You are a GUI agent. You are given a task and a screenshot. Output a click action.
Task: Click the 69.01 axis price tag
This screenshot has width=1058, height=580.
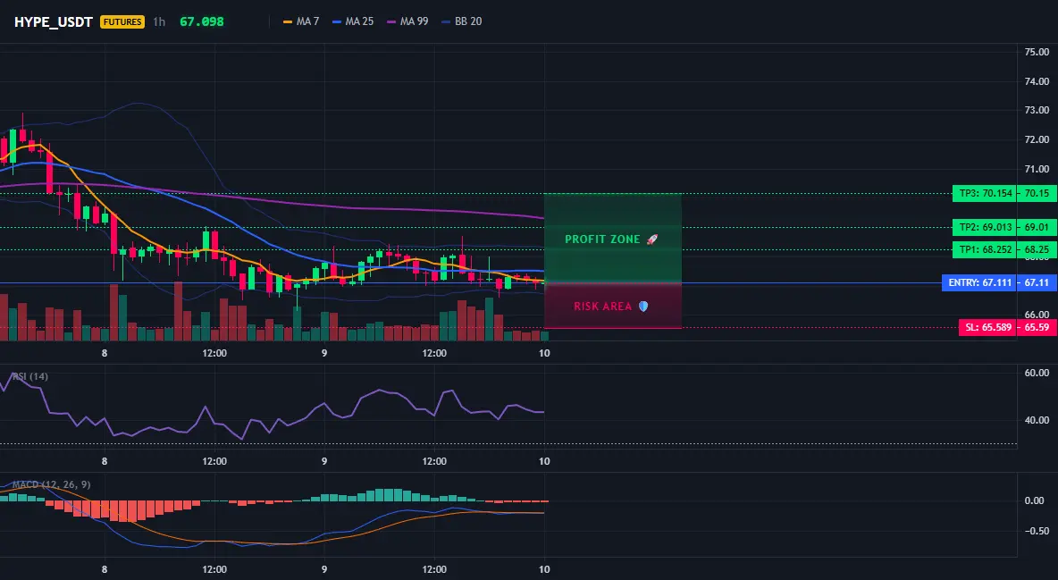pos(1037,228)
